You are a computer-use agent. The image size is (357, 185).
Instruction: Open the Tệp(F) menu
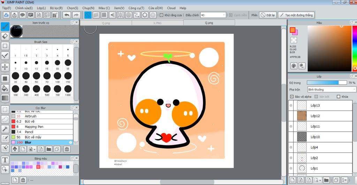(6, 8)
